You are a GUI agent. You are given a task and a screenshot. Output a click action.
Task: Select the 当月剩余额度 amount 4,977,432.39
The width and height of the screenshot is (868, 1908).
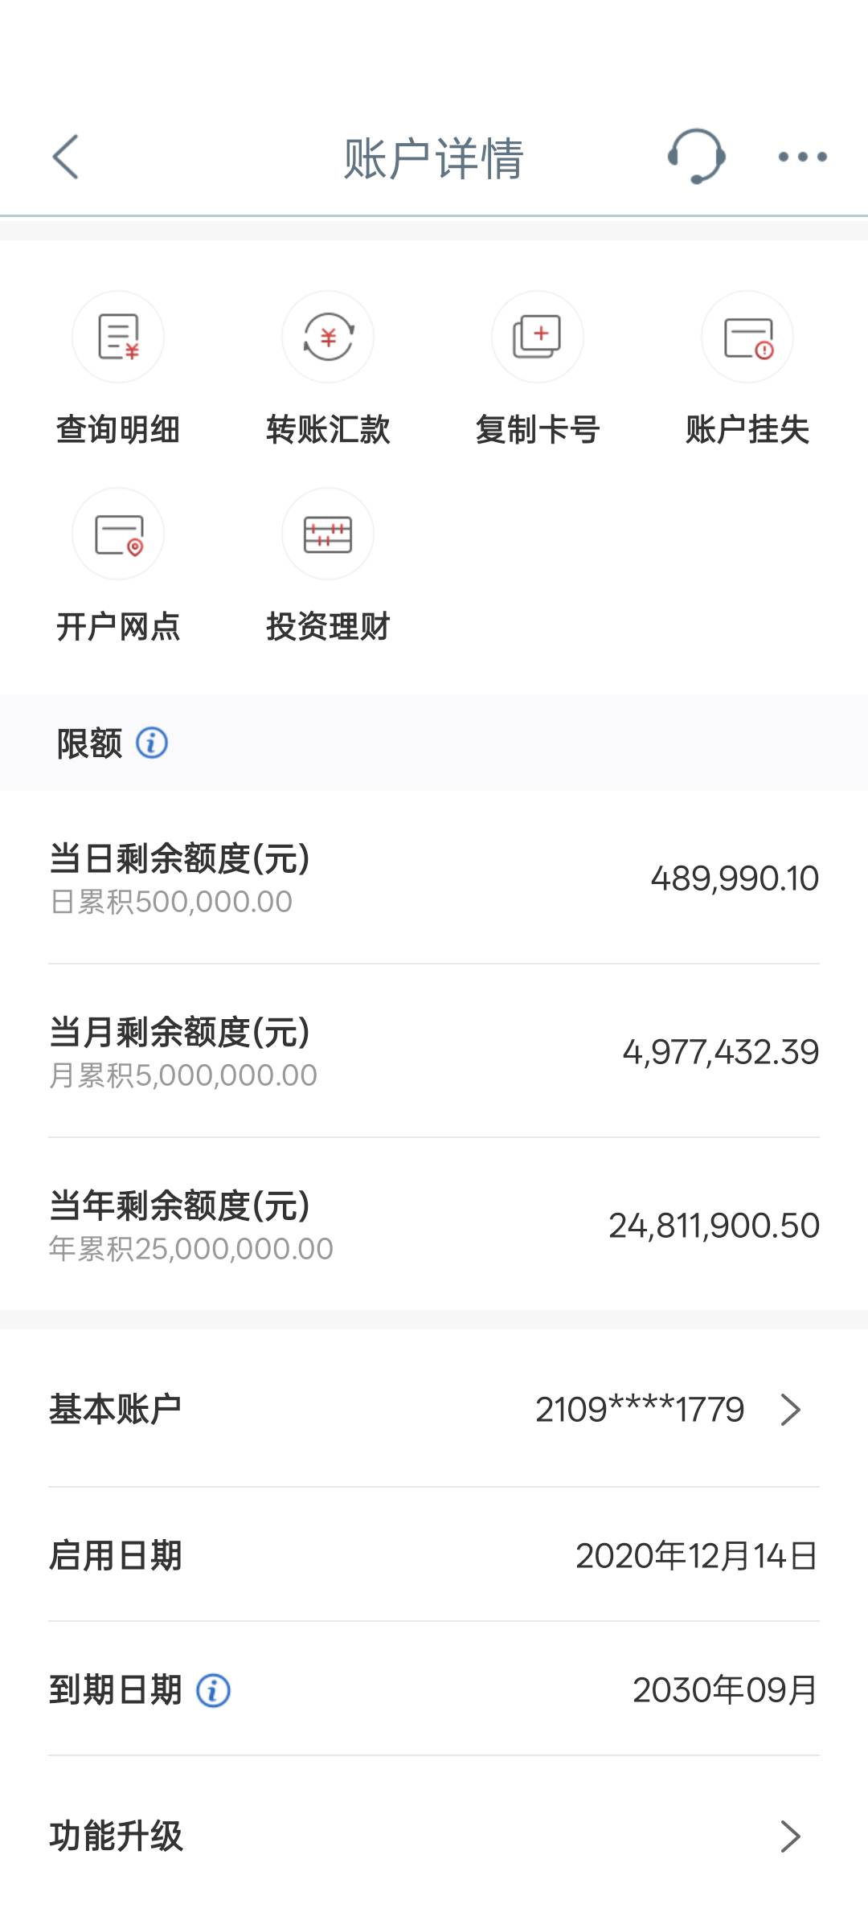720,1052
